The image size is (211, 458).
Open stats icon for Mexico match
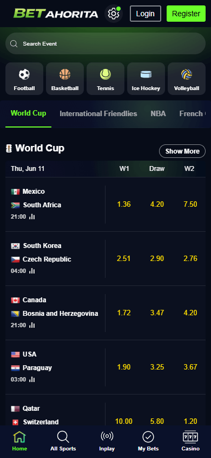point(32,217)
